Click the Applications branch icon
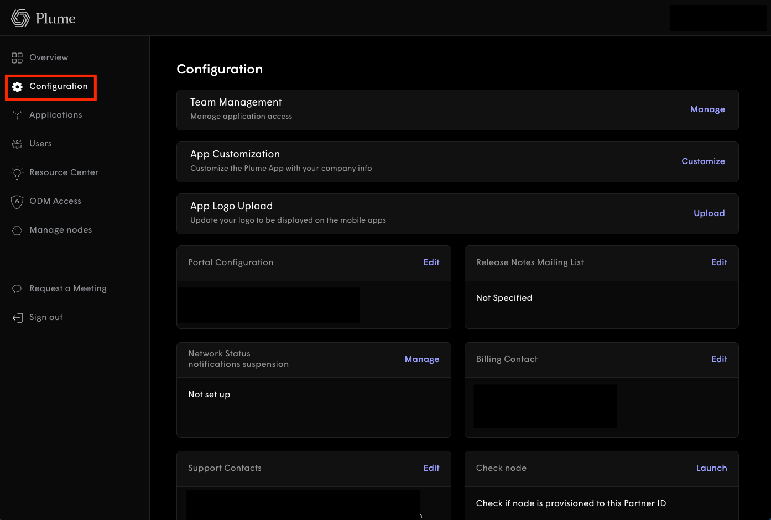This screenshot has width=771, height=520. (17, 115)
